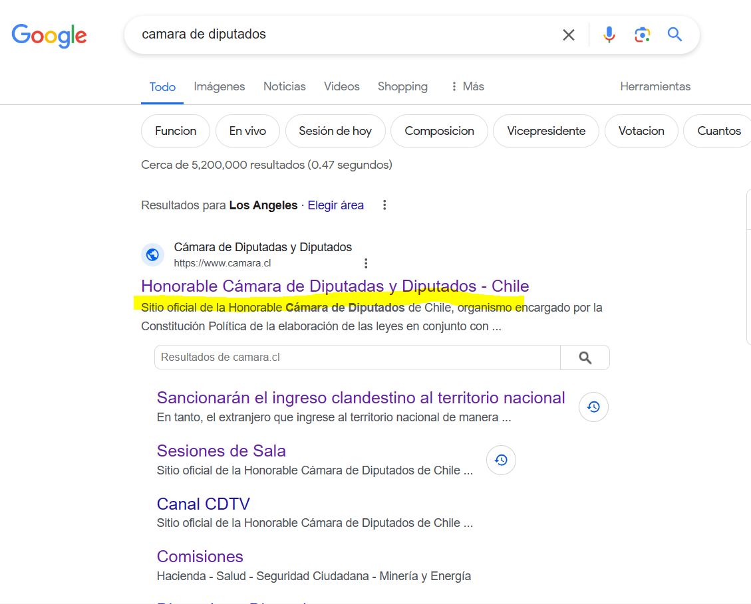Viewport: 751px width, 604px height.
Task: Switch to the Shopping tab
Action: point(402,86)
